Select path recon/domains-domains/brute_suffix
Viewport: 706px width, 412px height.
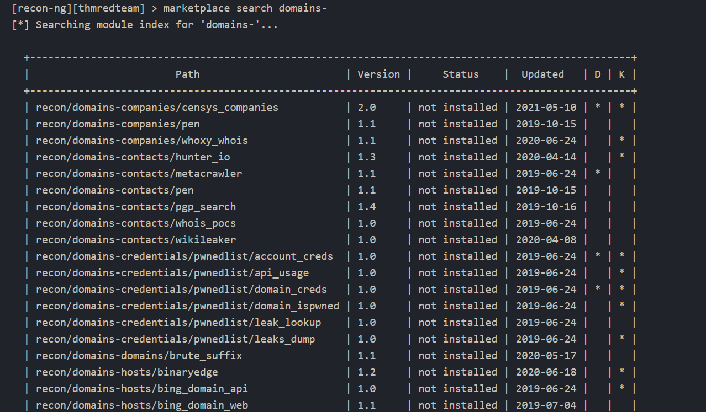coord(139,356)
